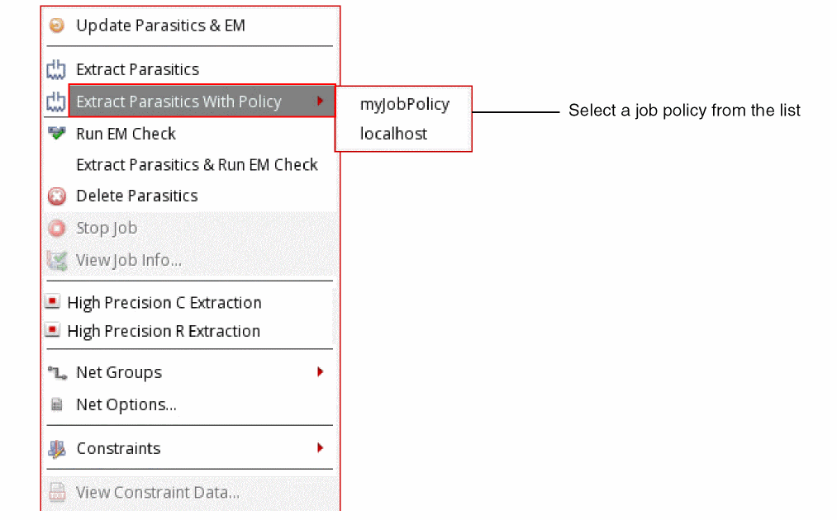Expand the Constraints submenu arrow

pyautogui.click(x=320, y=448)
